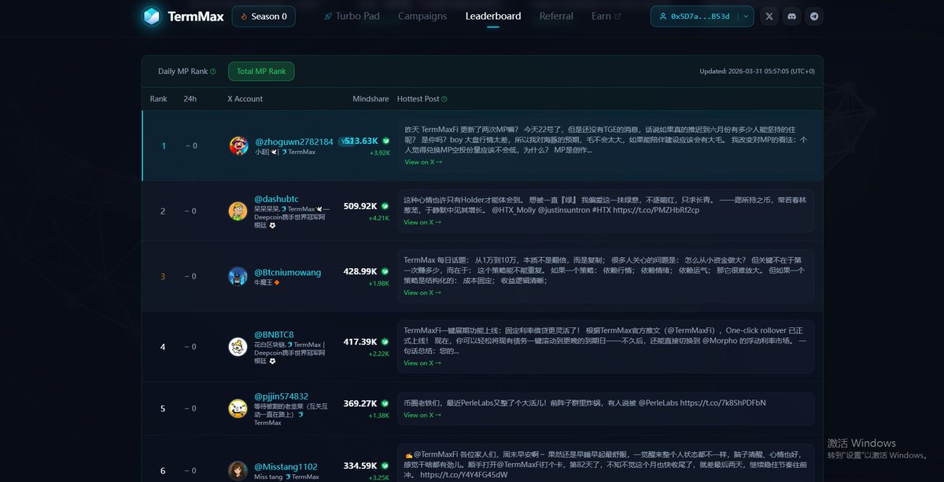Click the X Account column header
Viewport: 944px width, 482px height.
coord(245,99)
